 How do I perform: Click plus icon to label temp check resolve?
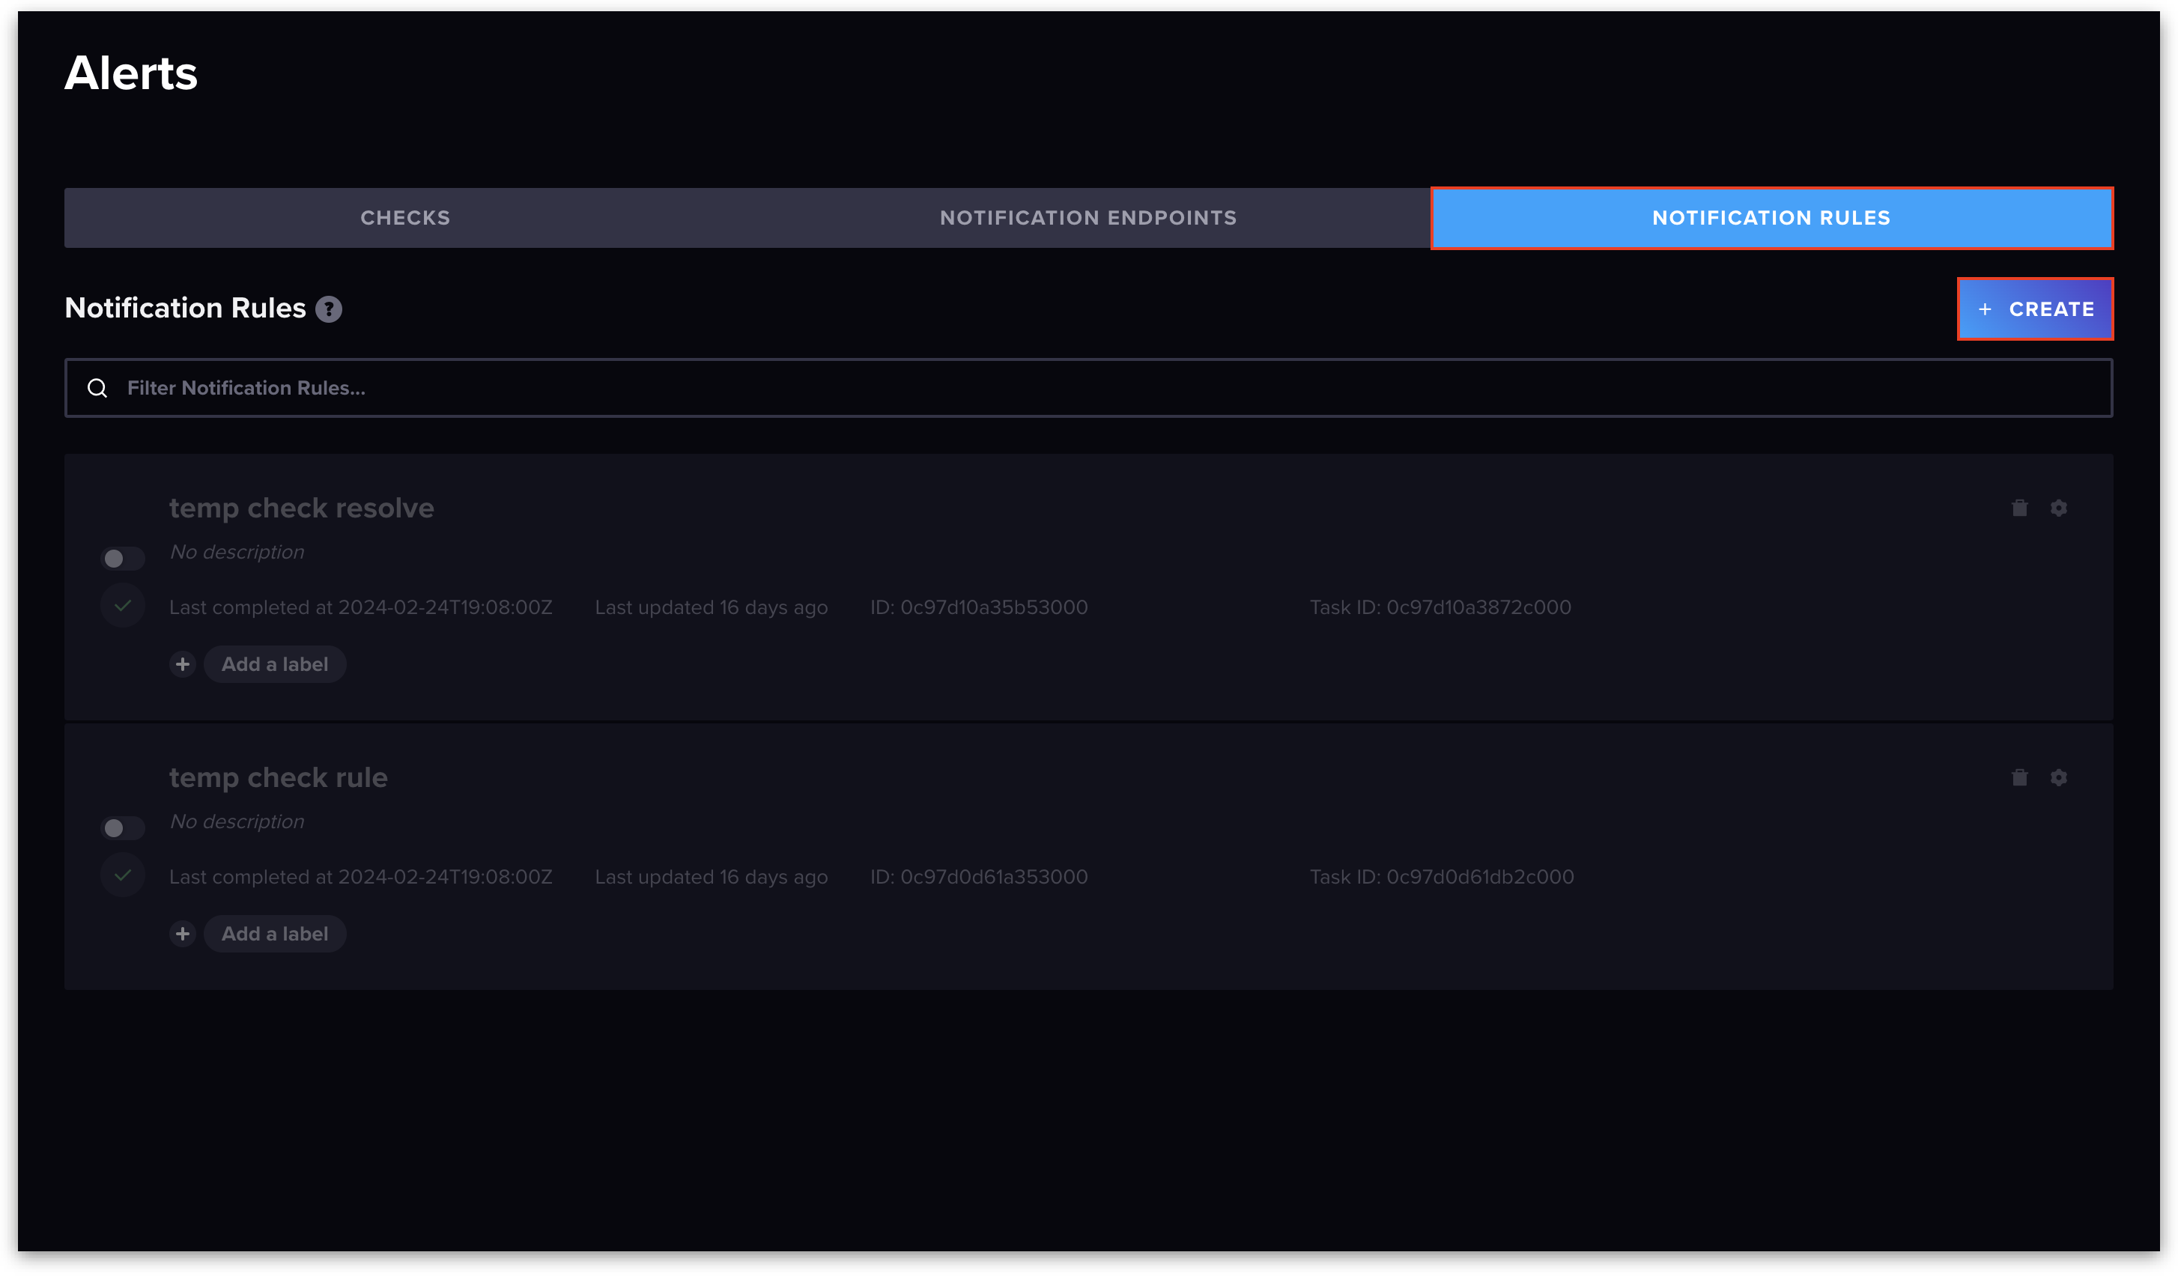182,664
